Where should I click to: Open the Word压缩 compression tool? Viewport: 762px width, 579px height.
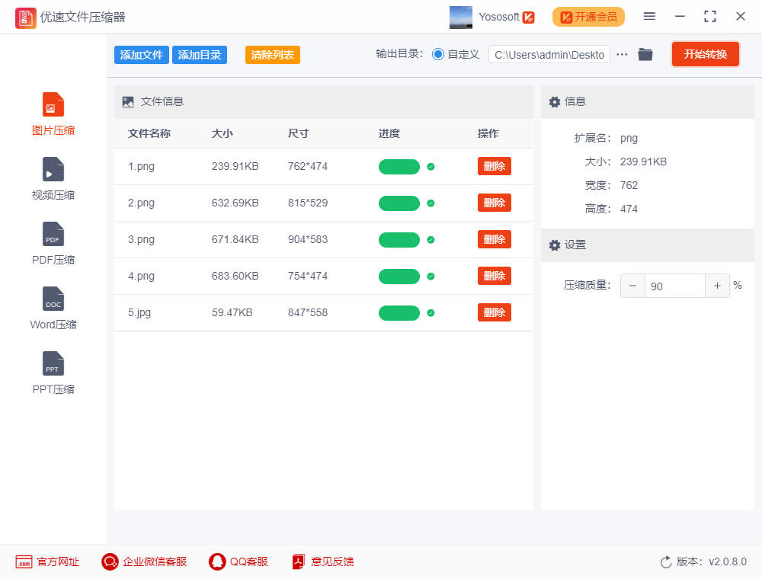[53, 299]
